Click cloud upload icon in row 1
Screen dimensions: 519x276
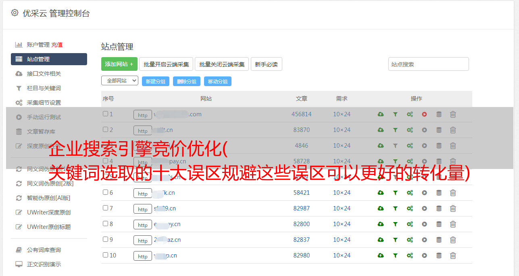tap(381, 114)
